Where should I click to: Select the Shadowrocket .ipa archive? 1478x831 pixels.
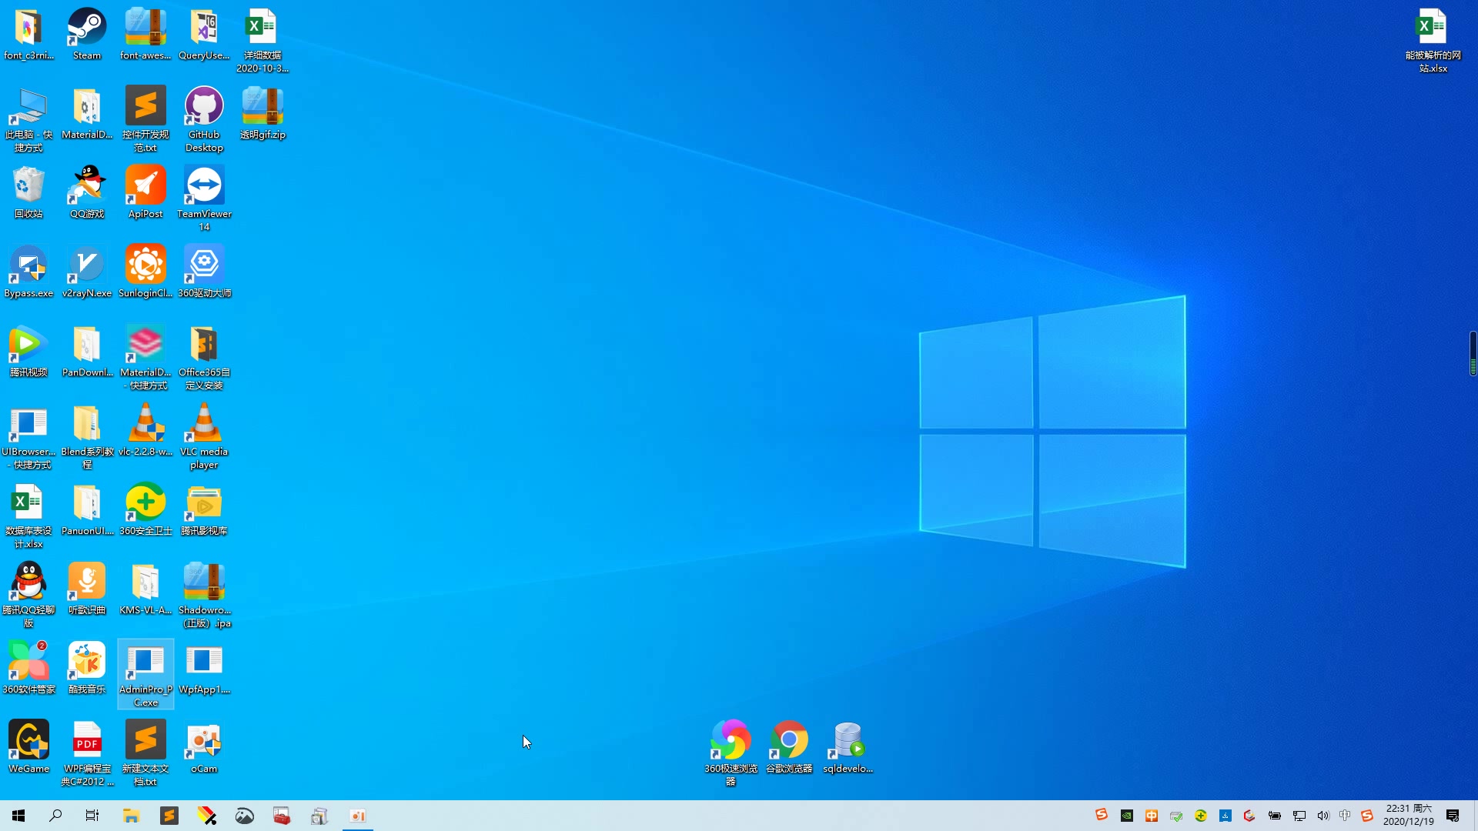point(204,596)
